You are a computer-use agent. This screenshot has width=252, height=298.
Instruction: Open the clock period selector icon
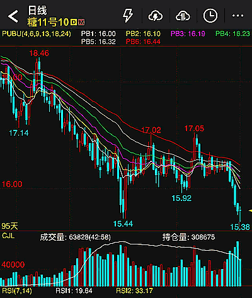(x=210, y=16)
